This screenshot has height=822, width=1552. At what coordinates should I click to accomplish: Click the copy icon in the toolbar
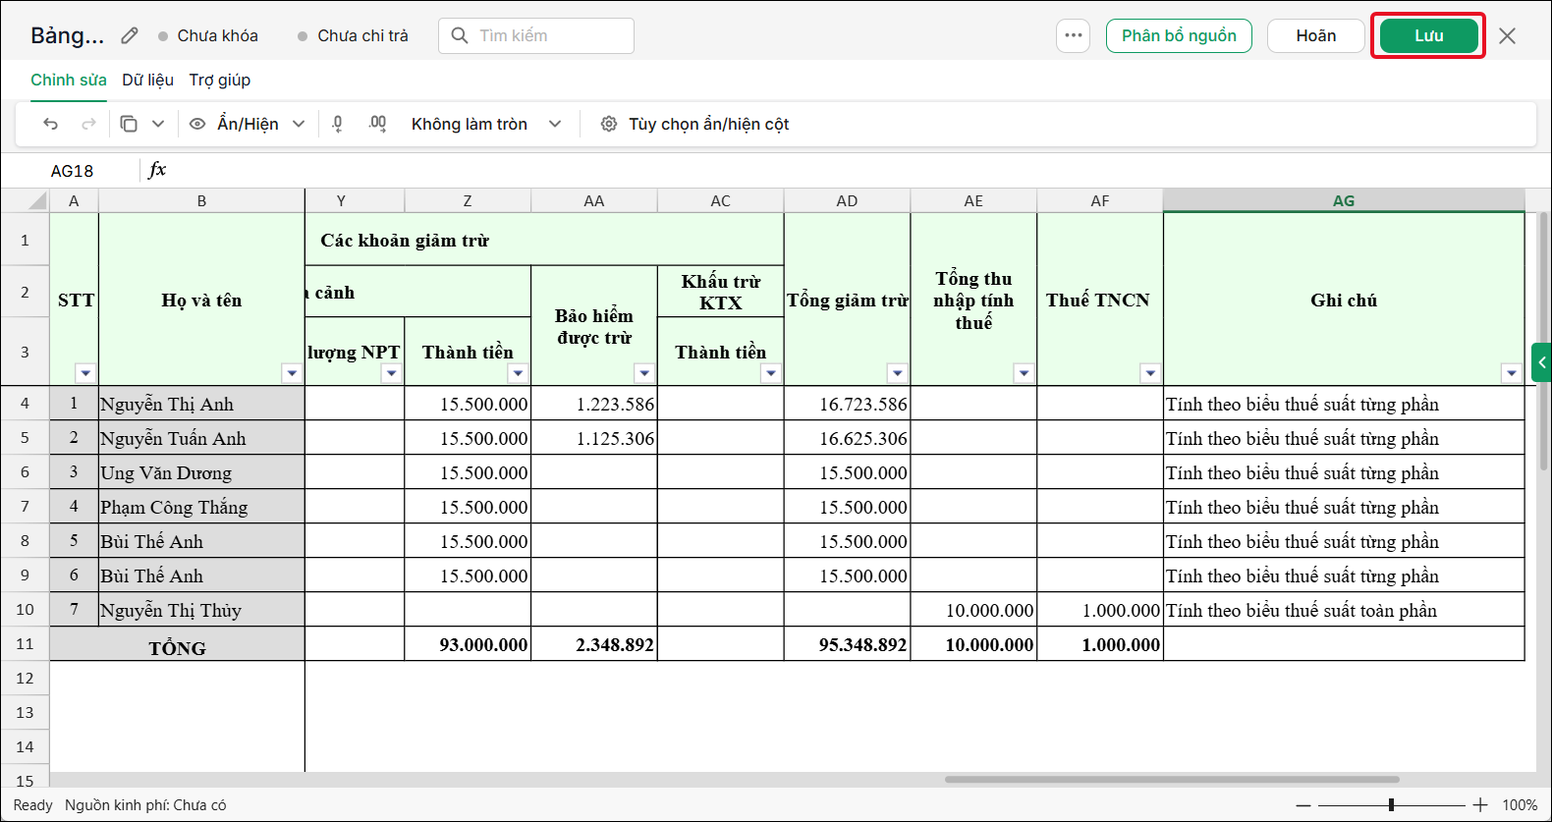point(129,124)
